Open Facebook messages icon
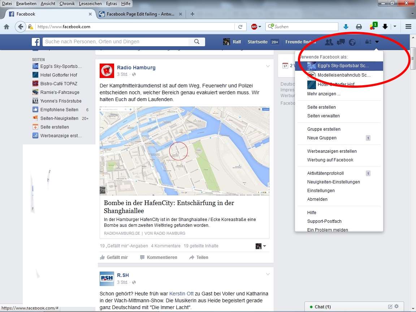 [x=341, y=42]
